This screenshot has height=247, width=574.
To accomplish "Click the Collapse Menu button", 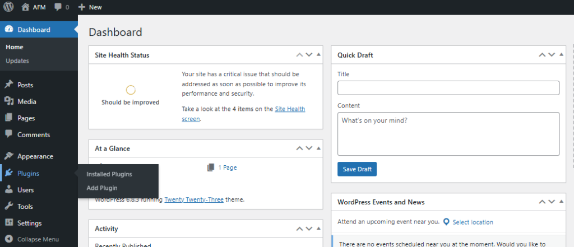I will tap(38, 239).
